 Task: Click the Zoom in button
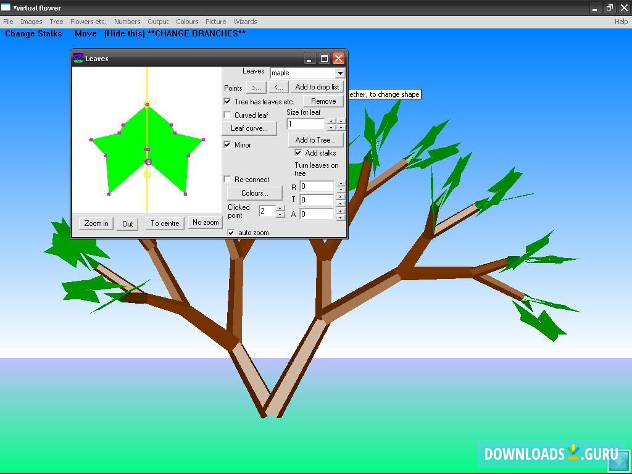[96, 223]
